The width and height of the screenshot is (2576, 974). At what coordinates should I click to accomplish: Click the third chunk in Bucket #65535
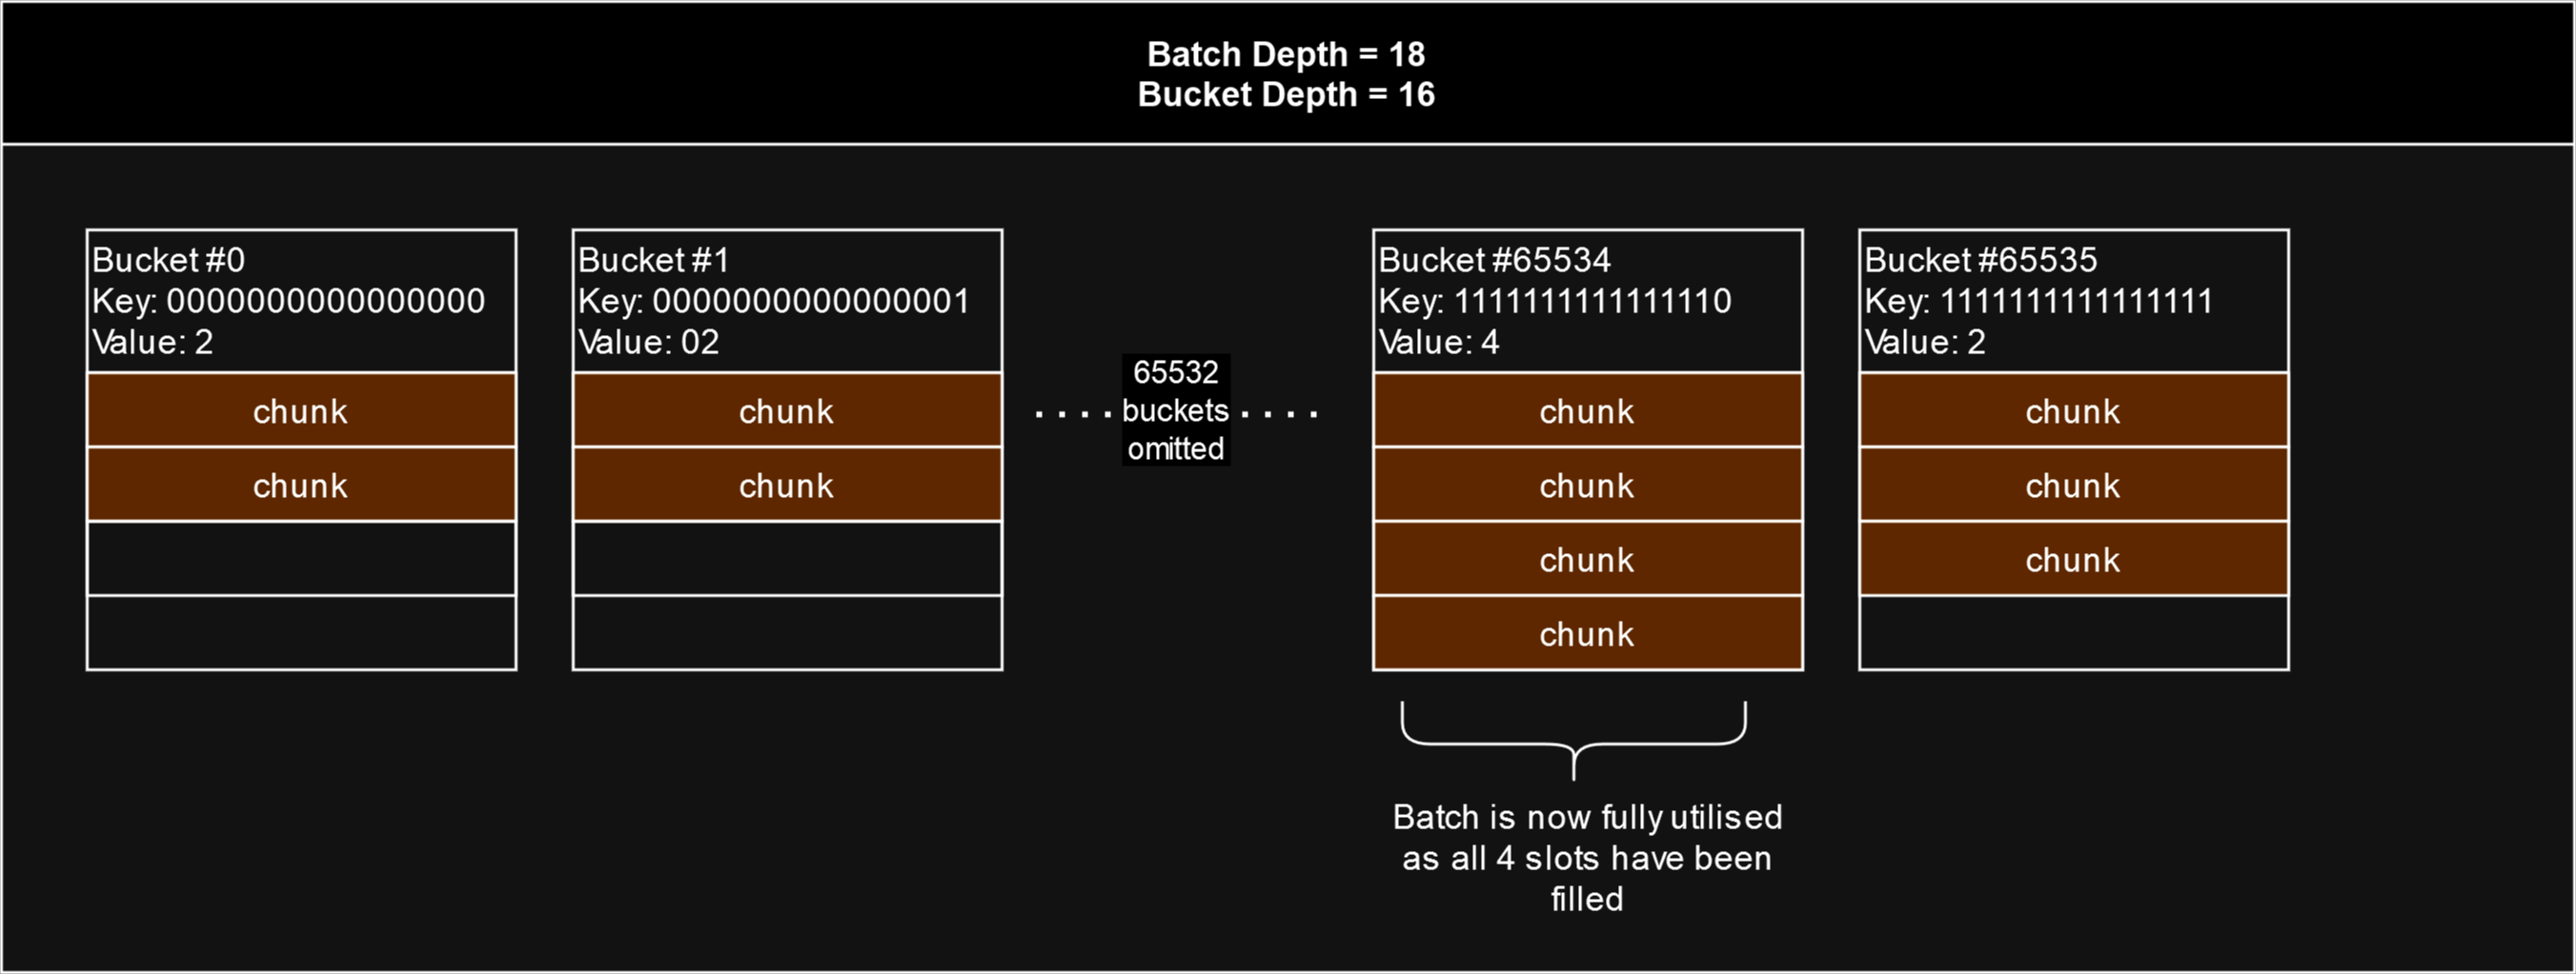click(x=2073, y=560)
